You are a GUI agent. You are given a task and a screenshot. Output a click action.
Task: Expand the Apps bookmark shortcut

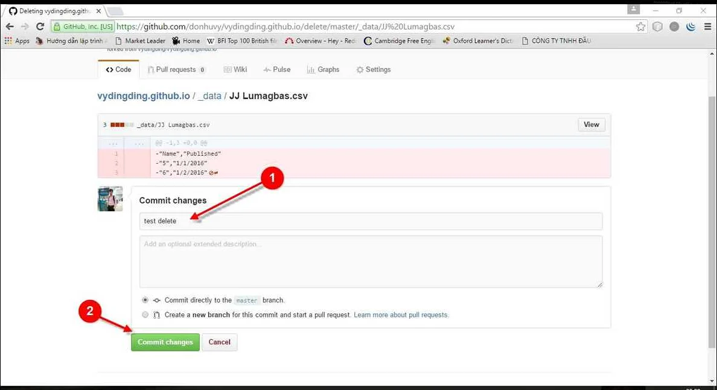(x=18, y=40)
